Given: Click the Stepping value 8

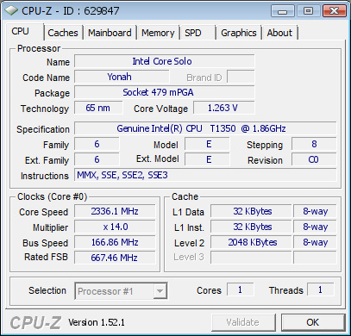Looking at the screenshot, I should (314, 144).
